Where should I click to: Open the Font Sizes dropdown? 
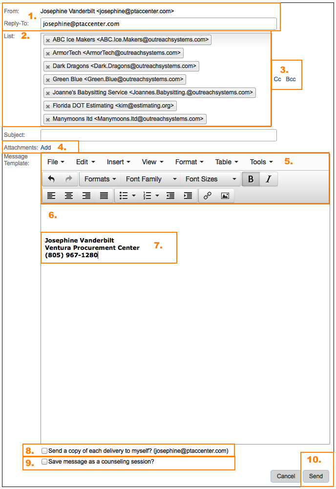pos(210,179)
